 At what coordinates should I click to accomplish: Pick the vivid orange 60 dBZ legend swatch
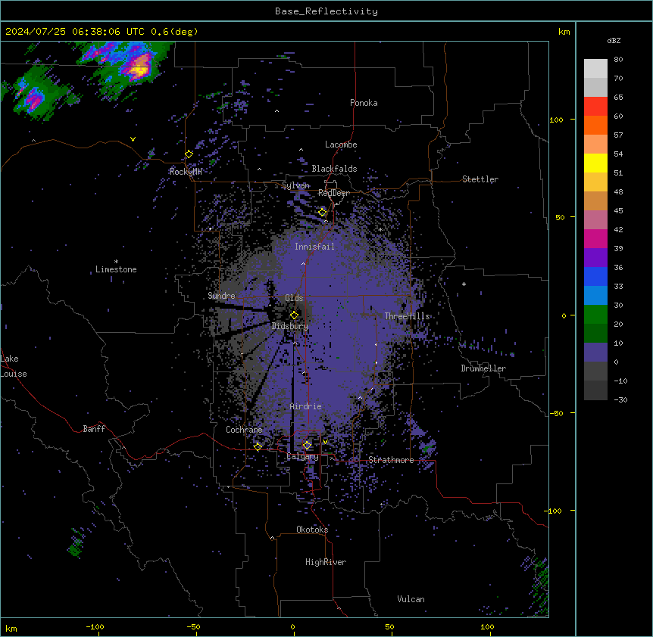point(595,125)
